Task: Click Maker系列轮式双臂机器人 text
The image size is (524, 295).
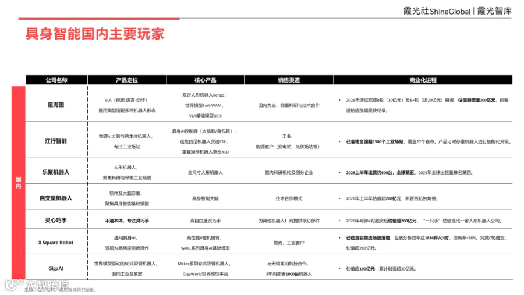Action: tap(204, 264)
